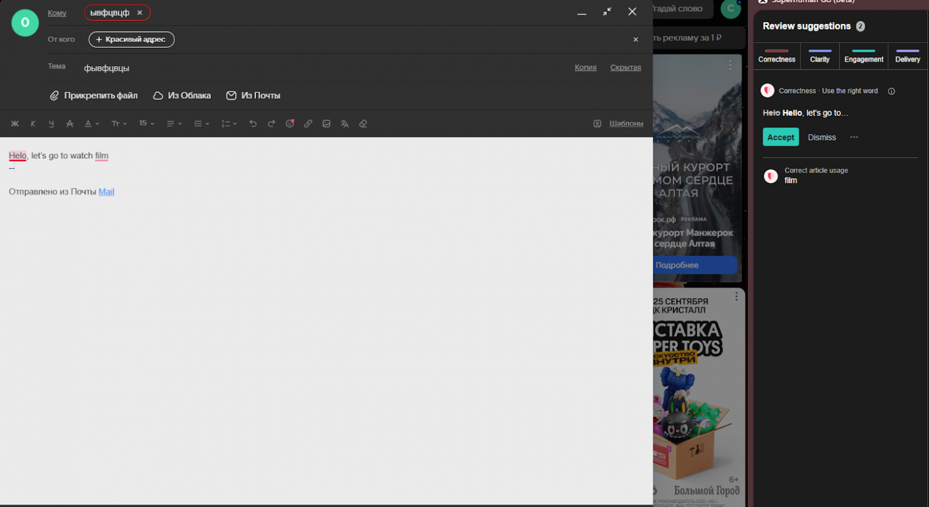This screenshot has width=929, height=507.
Task: Attach a file with Прикрепить файл
Action: coord(93,95)
